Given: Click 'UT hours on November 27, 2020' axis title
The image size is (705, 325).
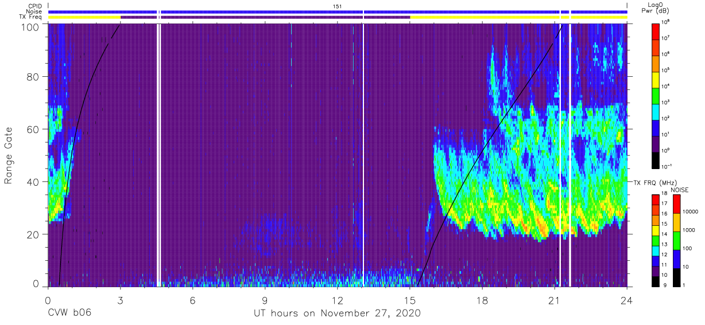Looking at the screenshot, I should click(x=337, y=314).
